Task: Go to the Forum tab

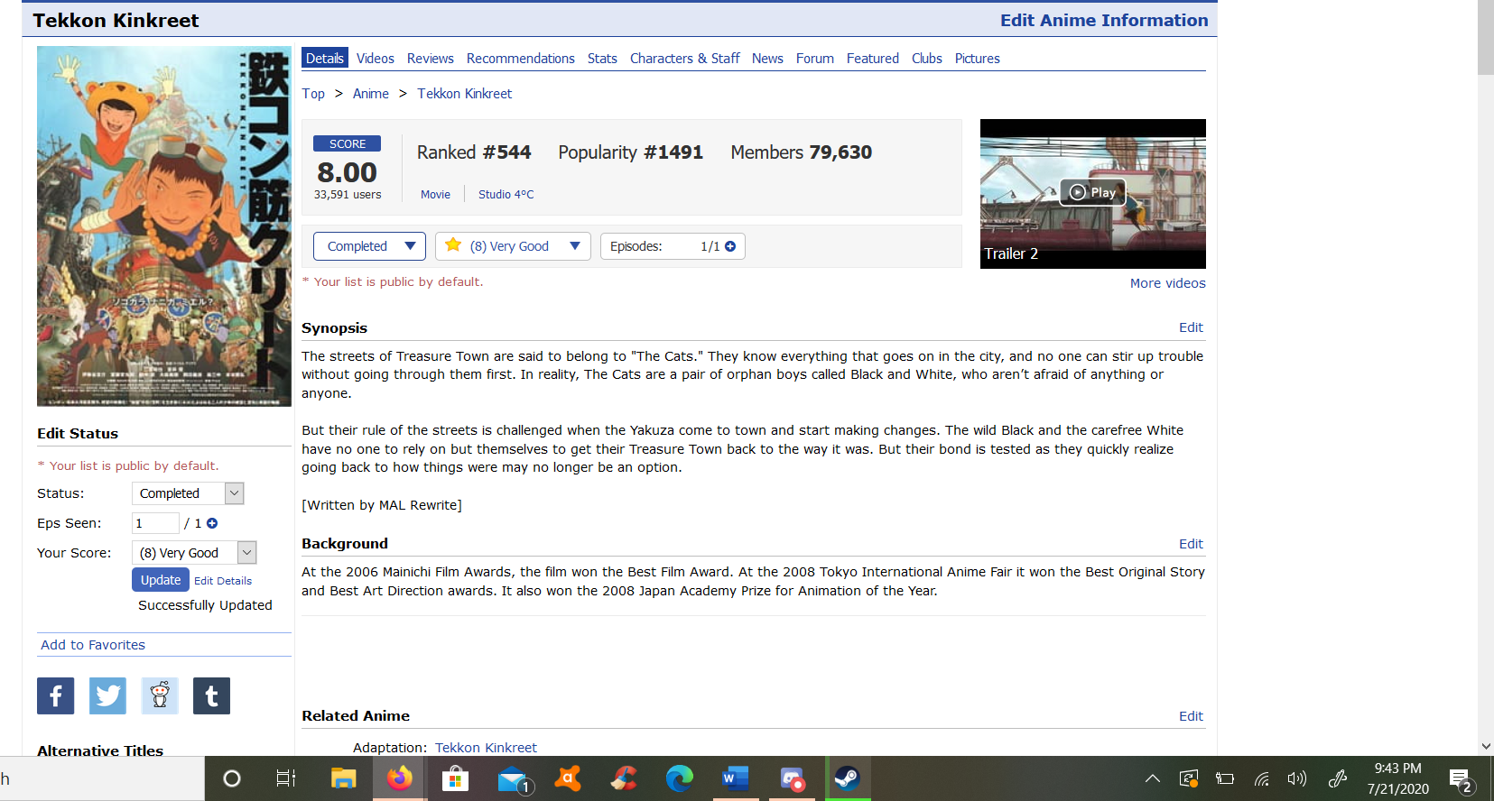Action: 815,59
